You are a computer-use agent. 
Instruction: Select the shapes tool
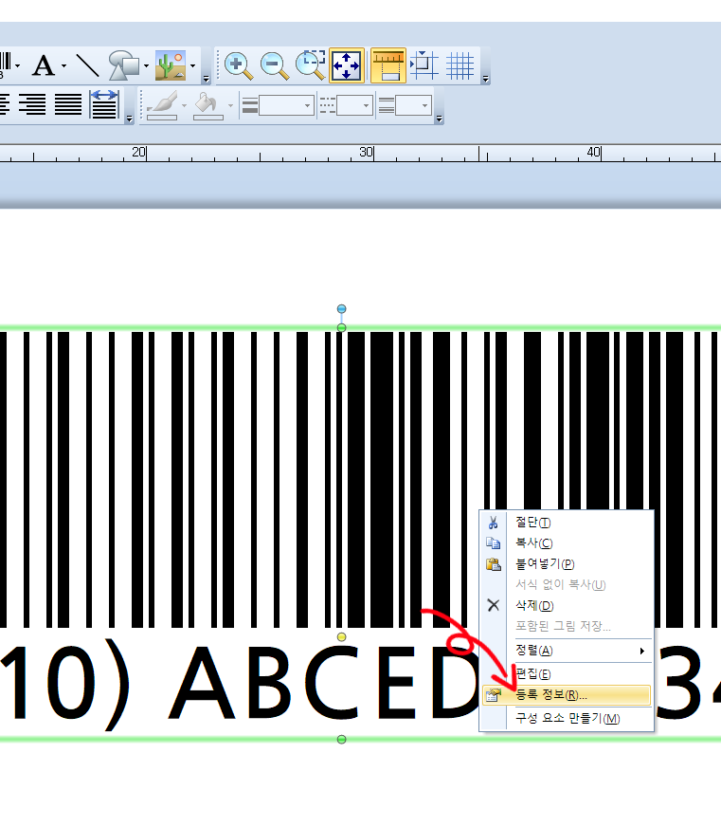coord(124,65)
